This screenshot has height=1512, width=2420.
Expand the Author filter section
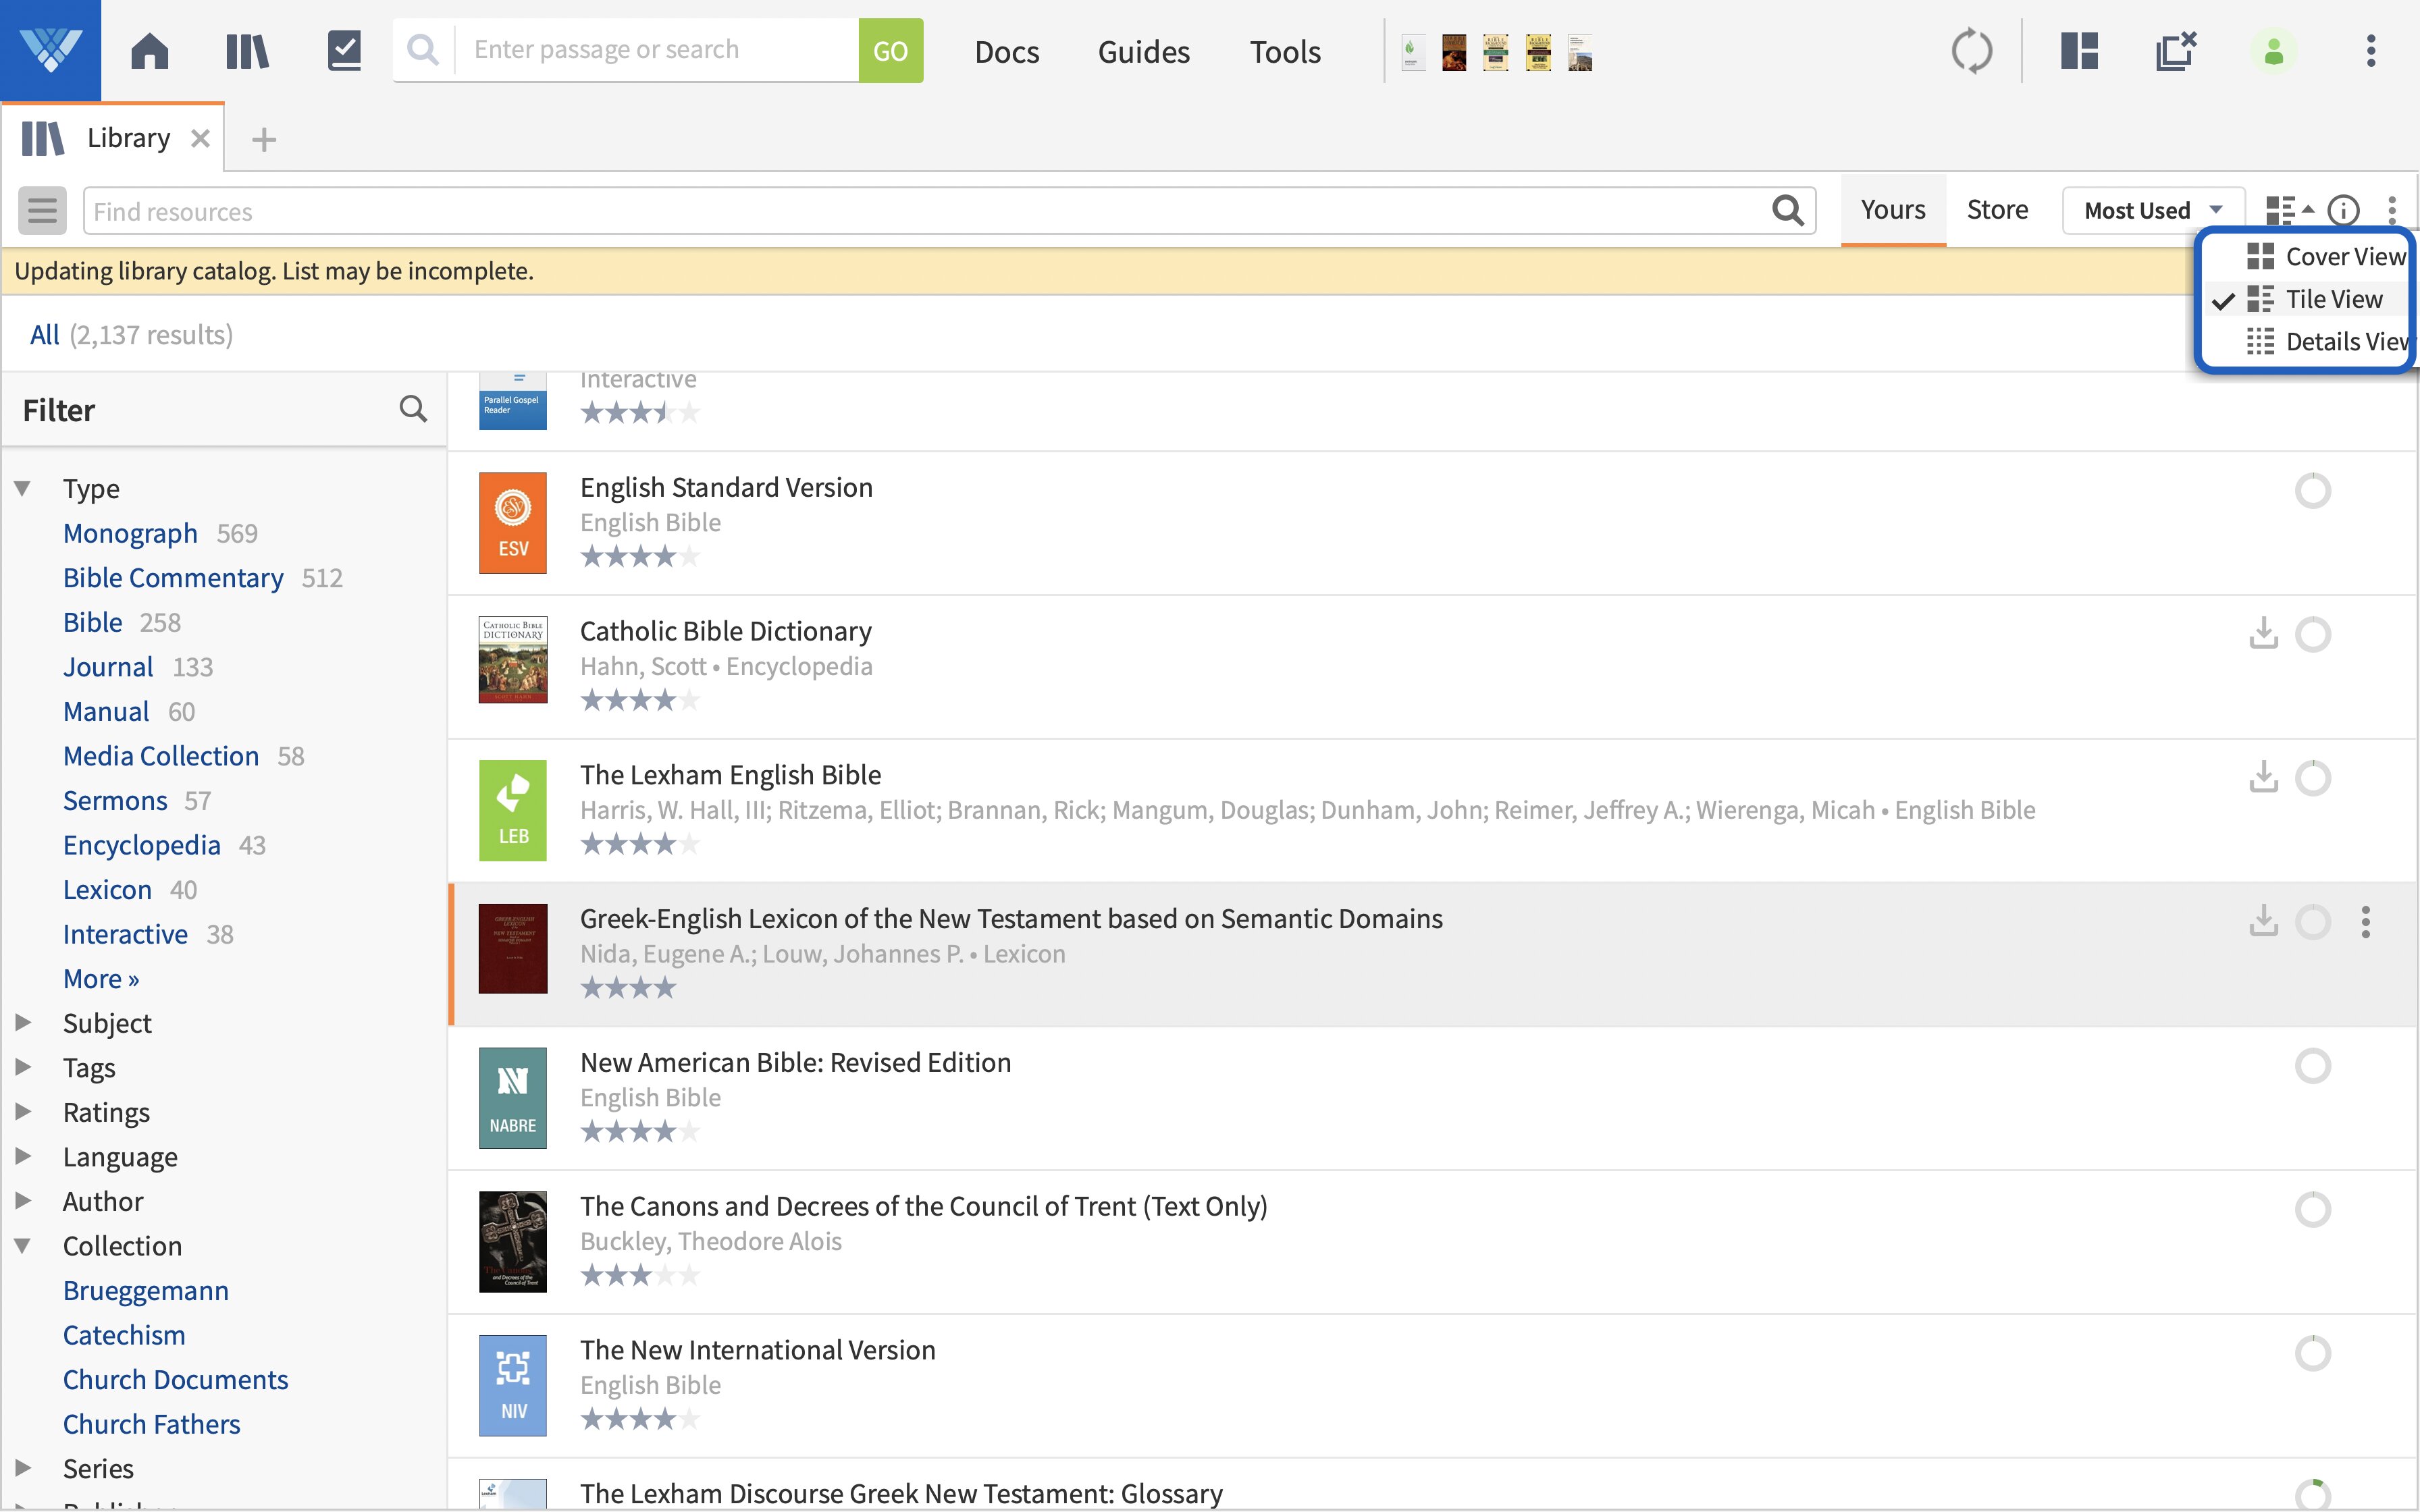tap(22, 1200)
